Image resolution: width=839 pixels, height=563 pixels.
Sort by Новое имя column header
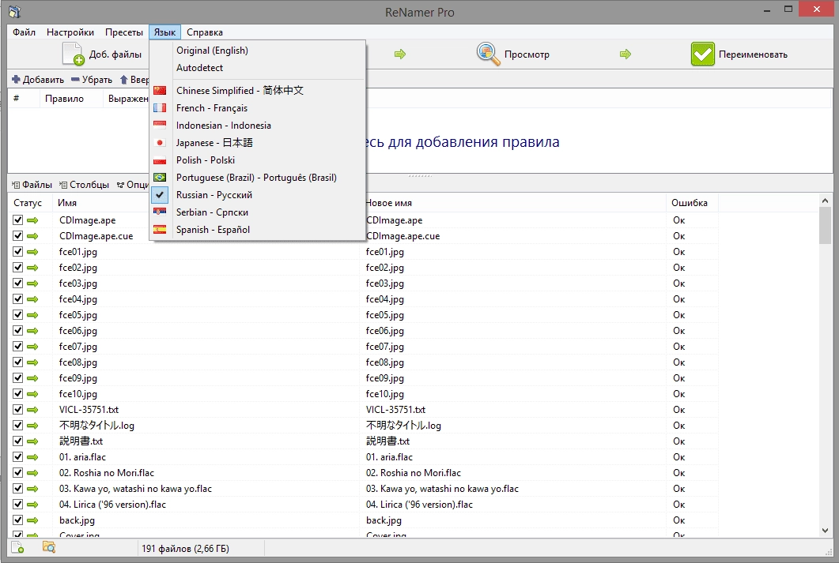pos(512,203)
